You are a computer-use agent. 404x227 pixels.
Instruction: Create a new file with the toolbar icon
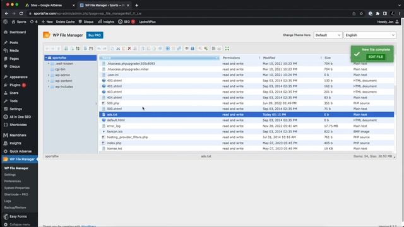click(72, 49)
